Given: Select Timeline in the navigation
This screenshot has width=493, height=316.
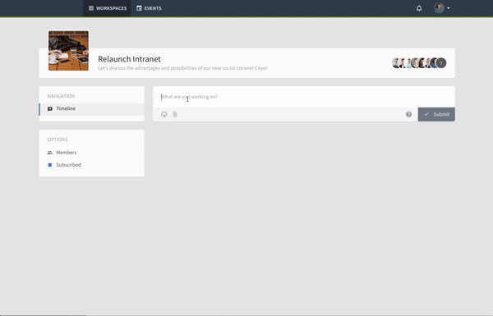Looking at the screenshot, I should [x=91, y=109].
